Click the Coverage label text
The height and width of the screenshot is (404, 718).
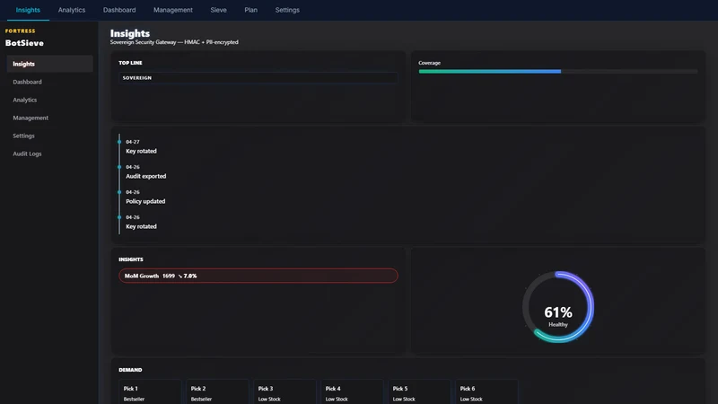click(x=430, y=63)
